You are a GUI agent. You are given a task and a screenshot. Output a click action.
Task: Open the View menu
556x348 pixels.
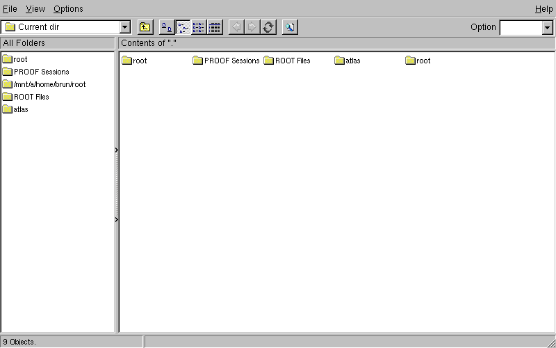pos(35,9)
